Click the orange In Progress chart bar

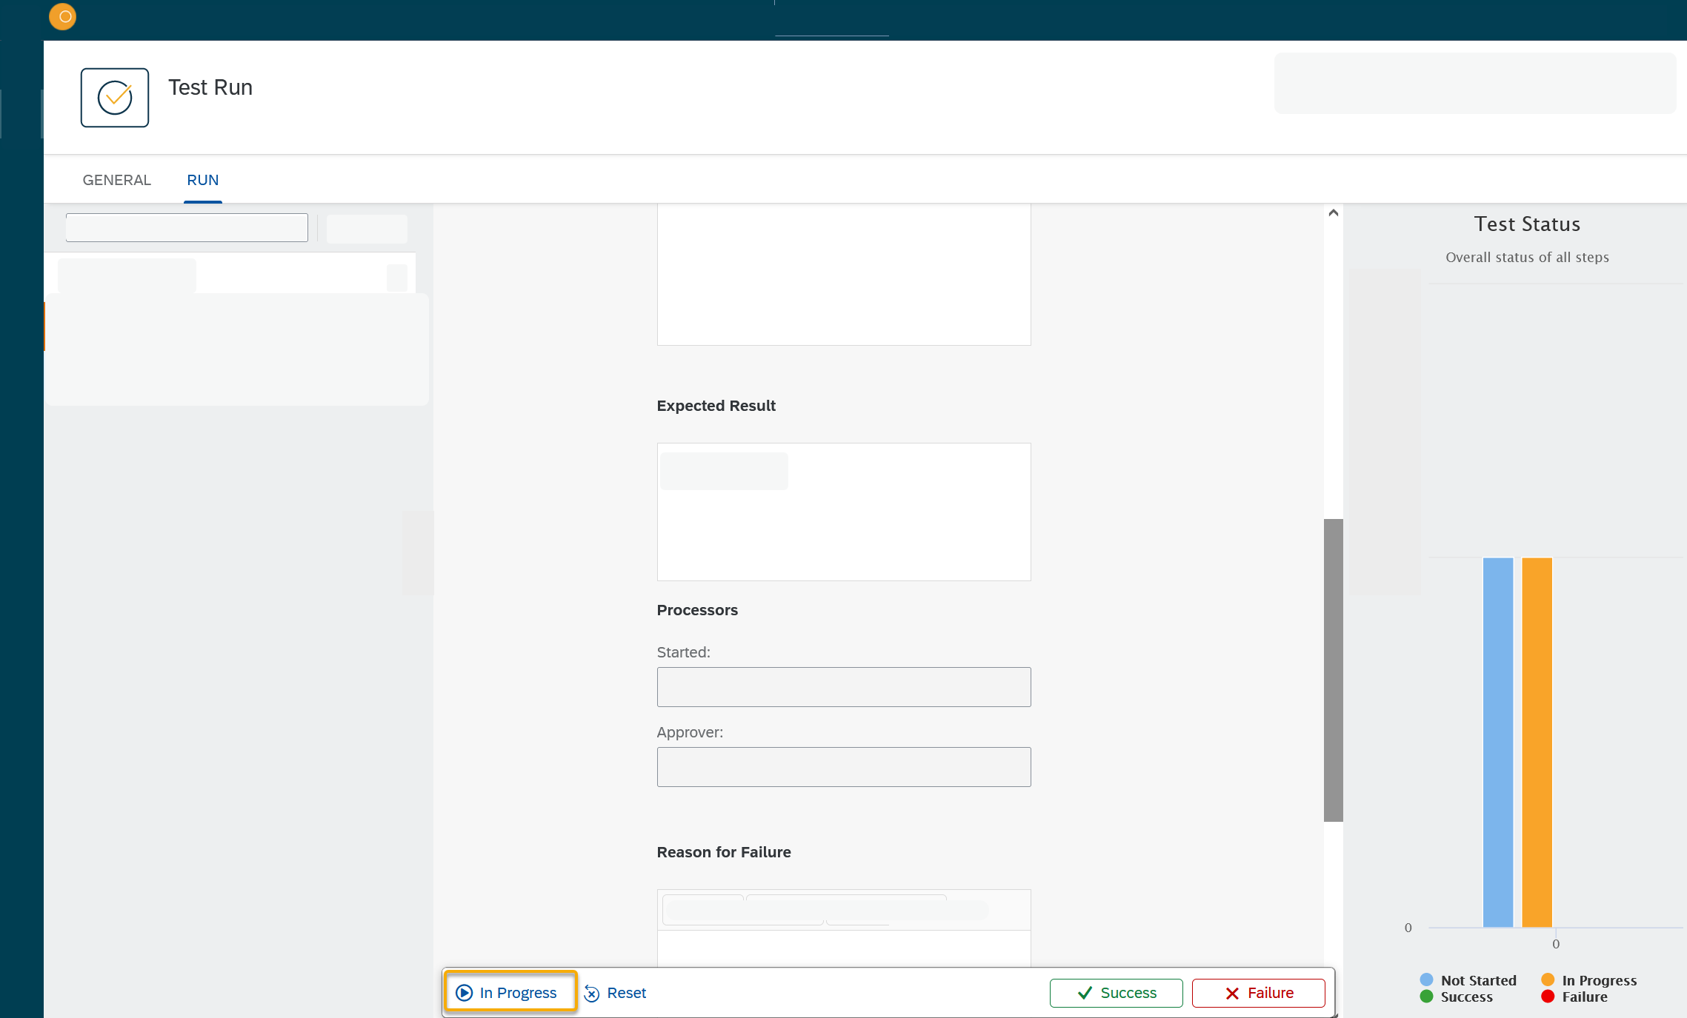pos(1537,742)
